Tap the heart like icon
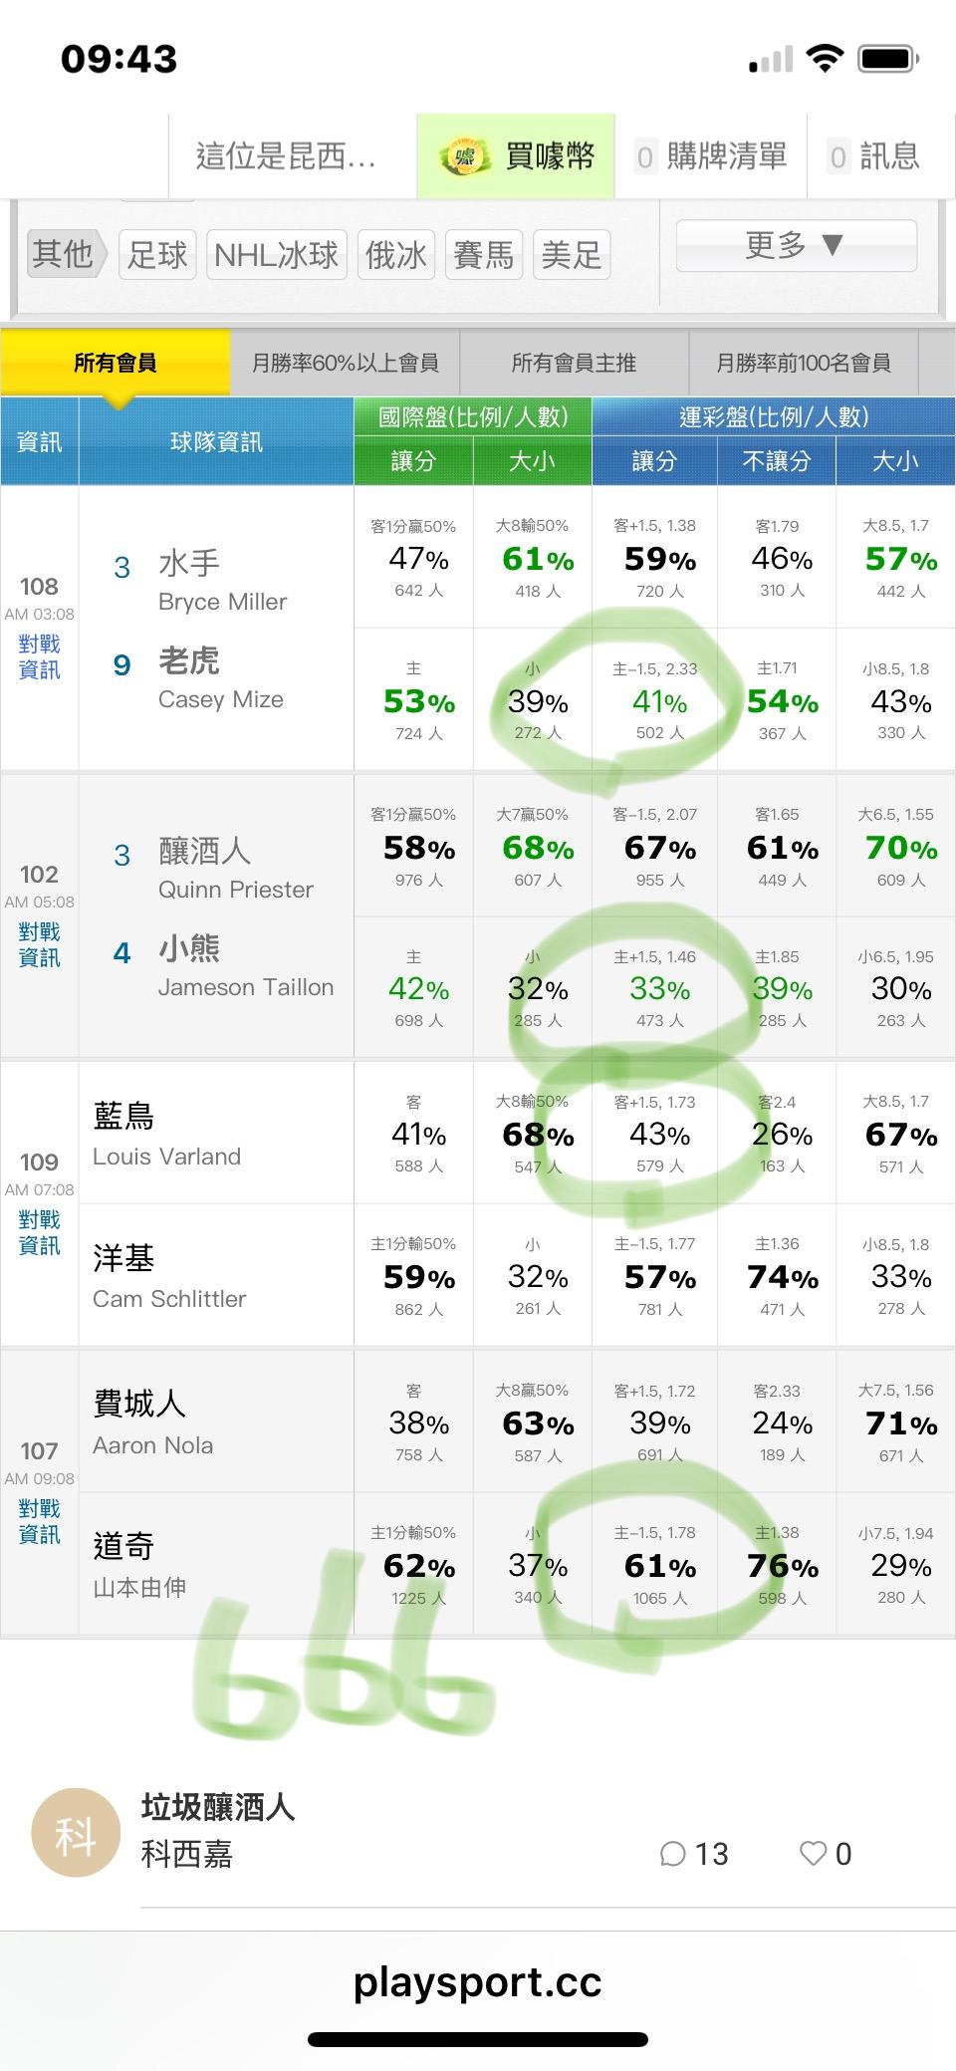 pyautogui.click(x=813, y=1854)
